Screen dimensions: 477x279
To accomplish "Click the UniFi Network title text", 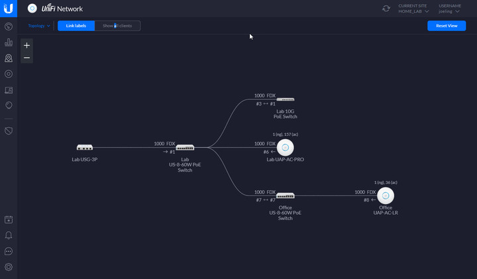I will (x=62, y=9).
